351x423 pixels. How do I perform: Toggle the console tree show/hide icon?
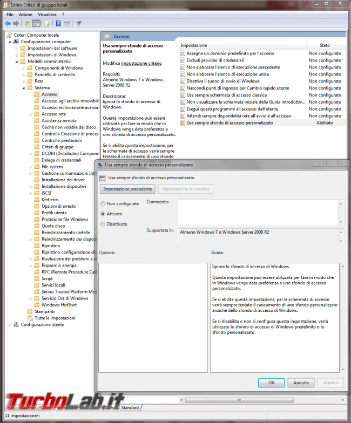[36, 24]
